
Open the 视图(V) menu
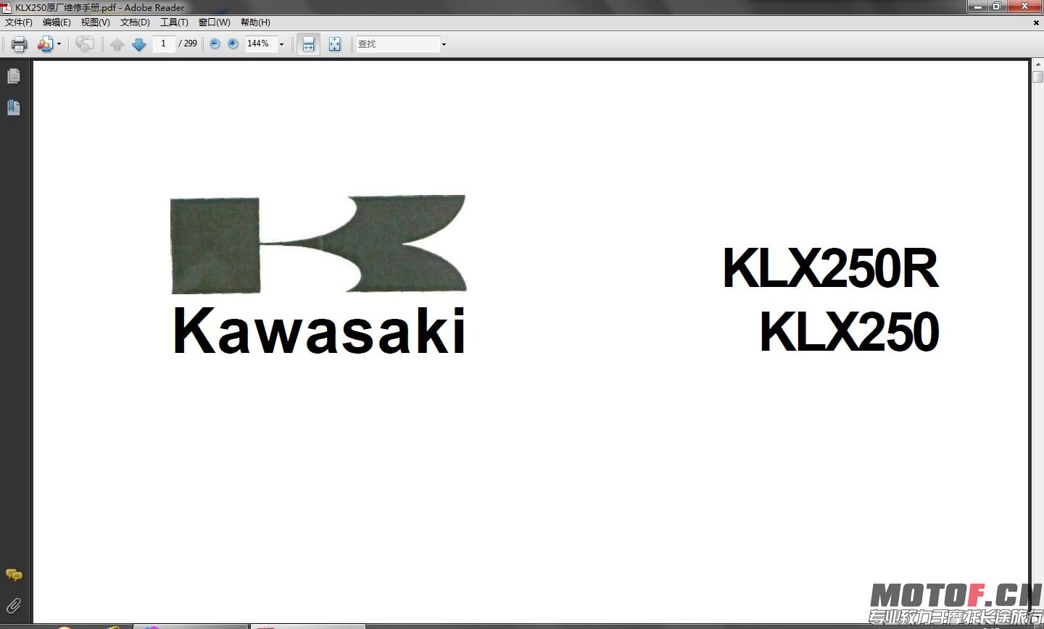(96, 22)
